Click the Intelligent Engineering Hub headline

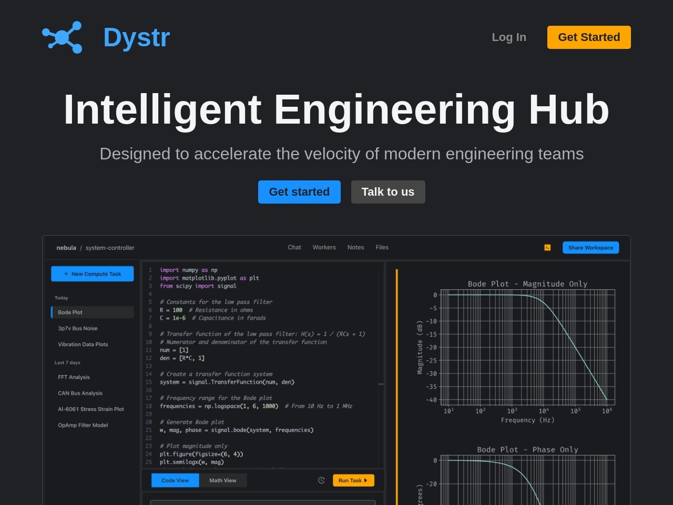tap(336, 109)
